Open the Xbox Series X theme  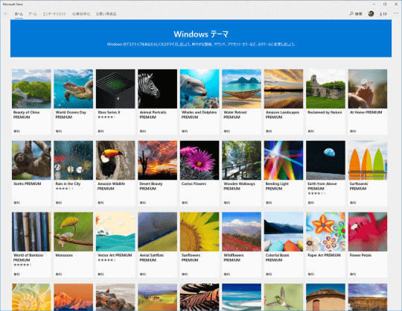[115, 101]
